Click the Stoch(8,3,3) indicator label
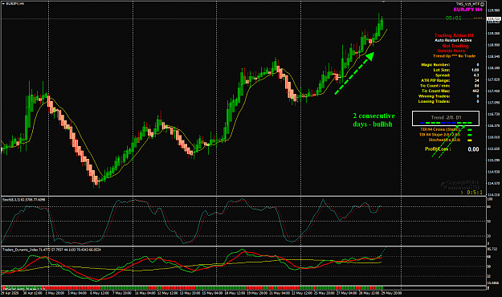 pos(23,200)
